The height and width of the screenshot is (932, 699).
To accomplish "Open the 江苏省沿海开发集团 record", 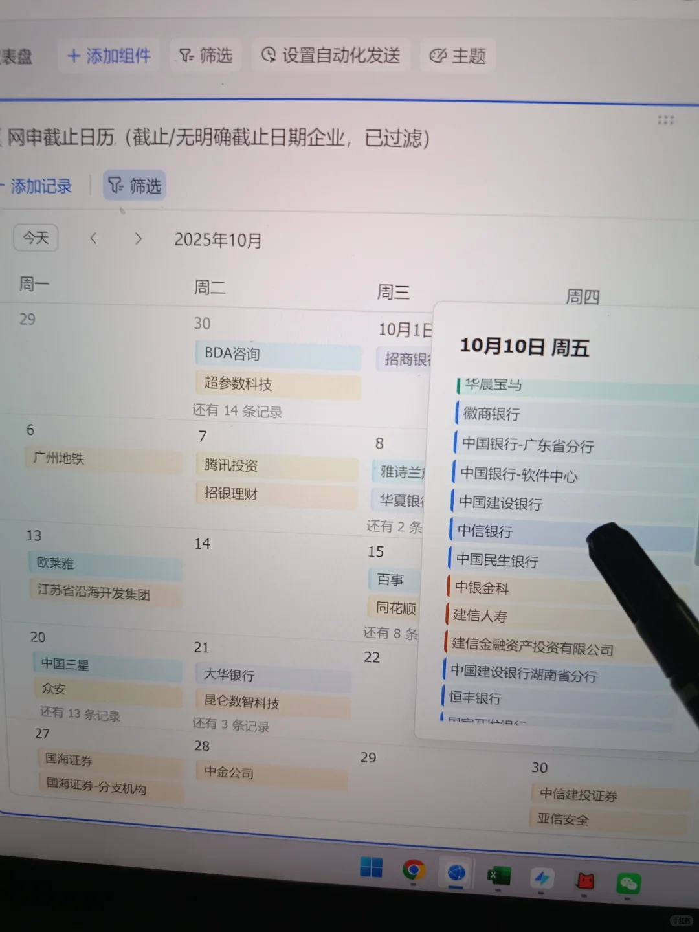I will pos(105,594).
